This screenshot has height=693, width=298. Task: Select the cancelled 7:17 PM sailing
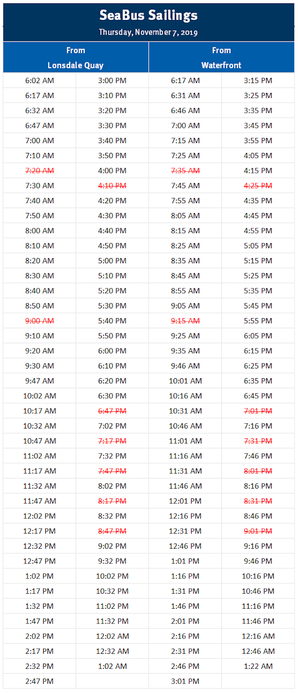coord(112,441)
